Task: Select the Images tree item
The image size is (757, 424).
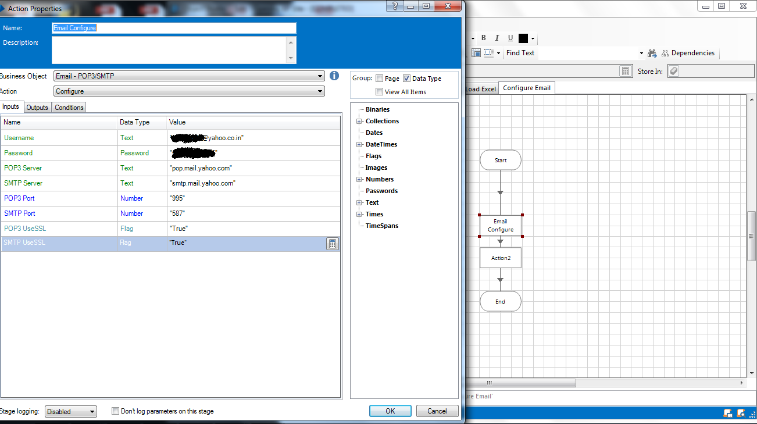Action: pyautogui.click(x=376, y=168)
